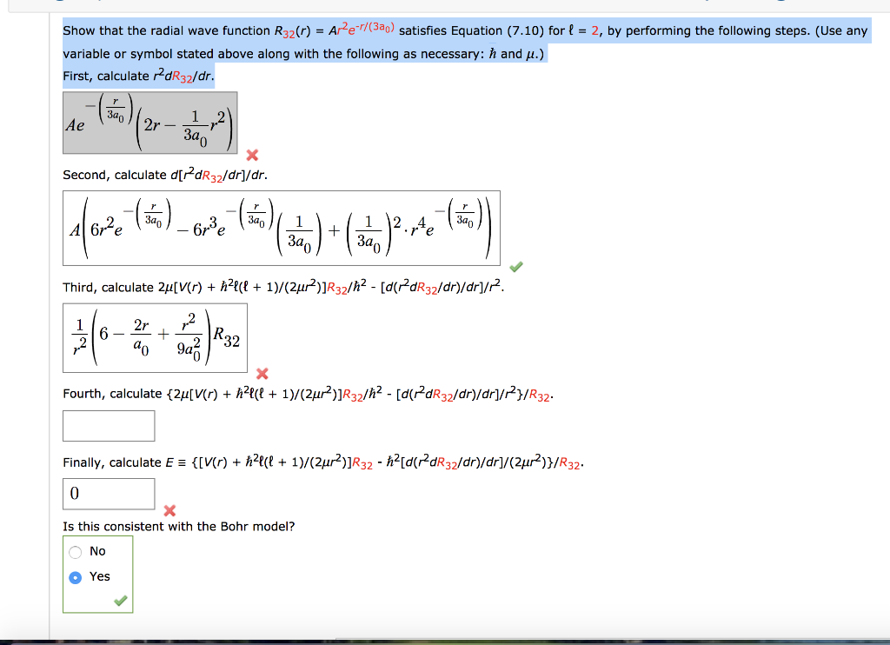Viewport: 890px width, 645px height.
Task: Click the shaded Ae expression answer box
Action: [x=149, y=123]
